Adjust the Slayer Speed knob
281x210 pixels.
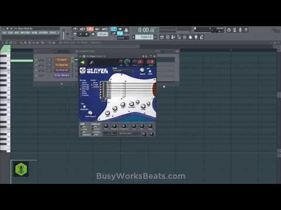[142, 71]
